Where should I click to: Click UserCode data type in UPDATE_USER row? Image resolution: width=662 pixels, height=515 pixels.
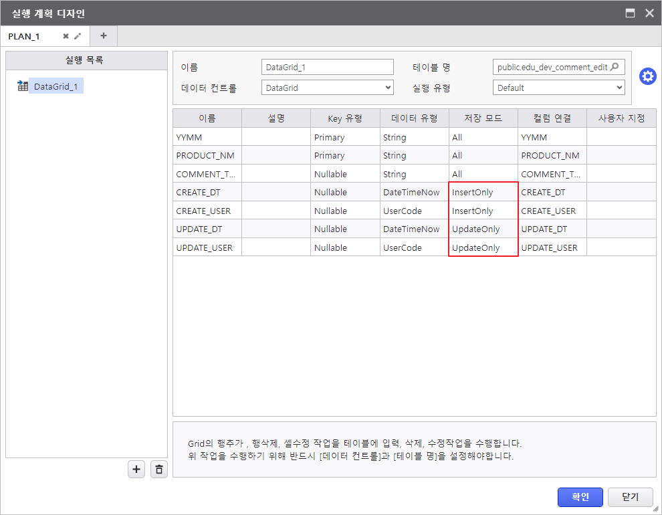point(414,247)
